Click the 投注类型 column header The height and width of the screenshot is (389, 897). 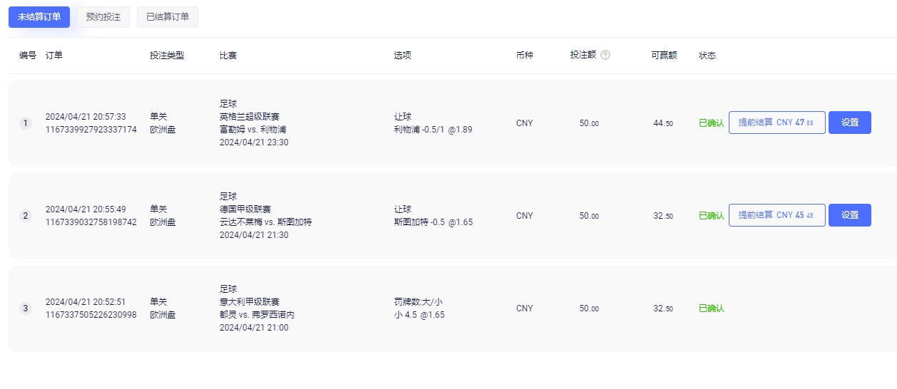click(x=167, y=56)
